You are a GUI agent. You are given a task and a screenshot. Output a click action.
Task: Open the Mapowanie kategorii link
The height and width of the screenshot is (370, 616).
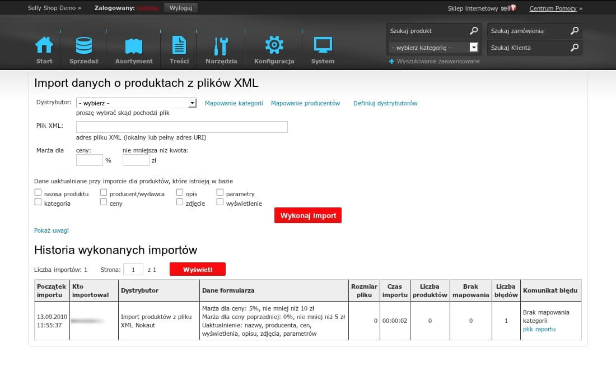234,103
